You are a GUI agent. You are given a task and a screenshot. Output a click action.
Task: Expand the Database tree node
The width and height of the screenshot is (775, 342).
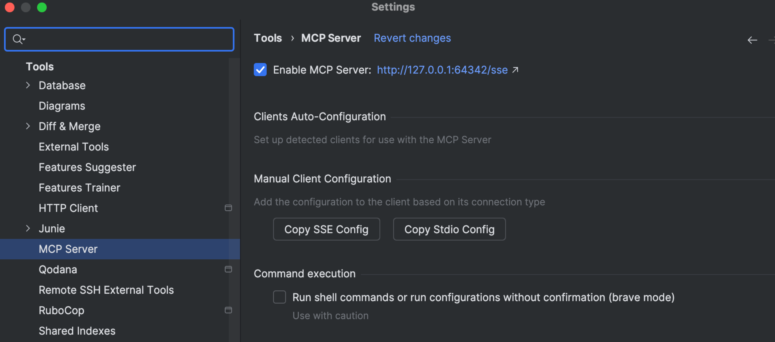tap(28, 85)
